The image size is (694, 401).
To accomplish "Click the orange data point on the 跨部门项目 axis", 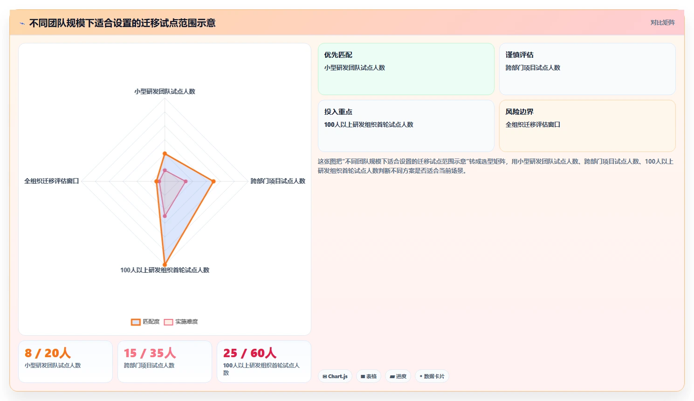I will coord(213,181).
